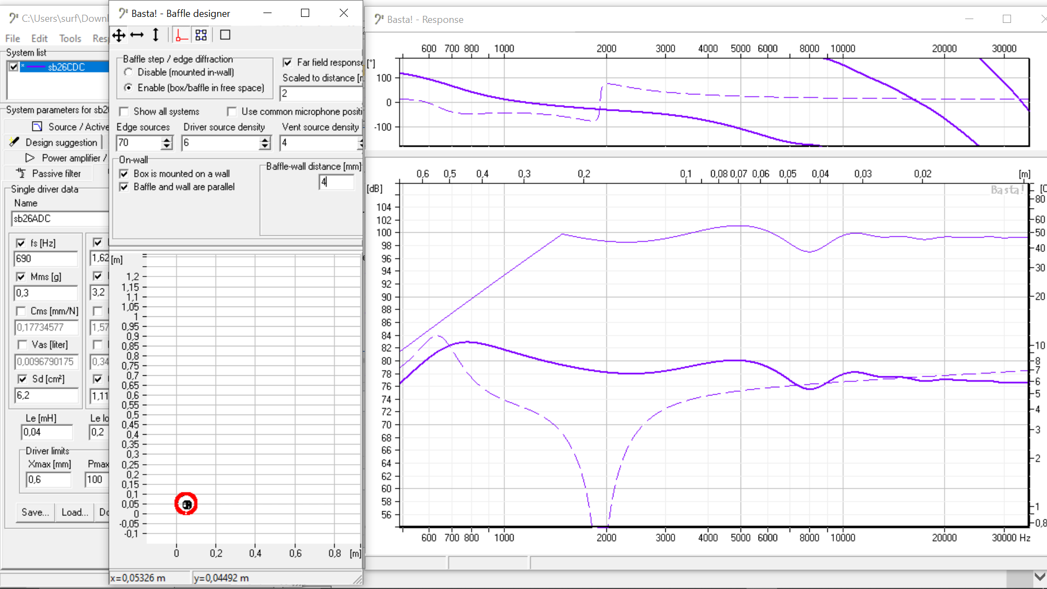Increase Edge sources value with up arrow
The height and width of the screenshot is (589, 1047).
pos(167,140)
